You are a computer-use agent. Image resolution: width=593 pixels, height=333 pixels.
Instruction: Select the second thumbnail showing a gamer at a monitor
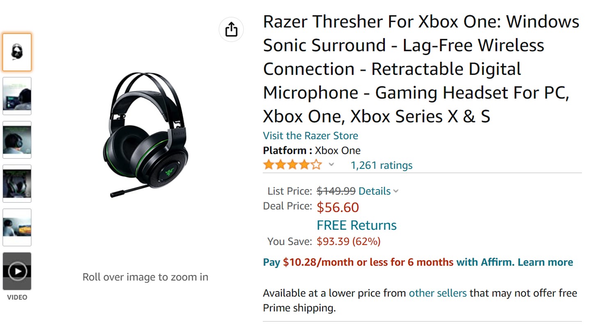pos(17,96)
